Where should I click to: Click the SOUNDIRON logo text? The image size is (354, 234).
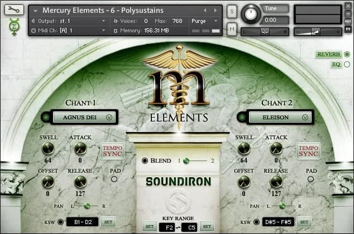178,182
